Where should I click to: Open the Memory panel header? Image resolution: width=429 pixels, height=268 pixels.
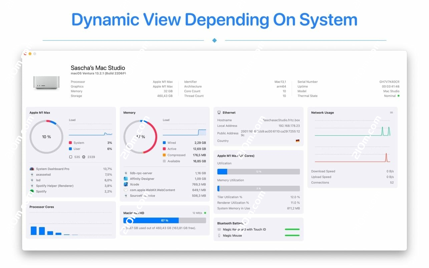[x=130, y=112]
